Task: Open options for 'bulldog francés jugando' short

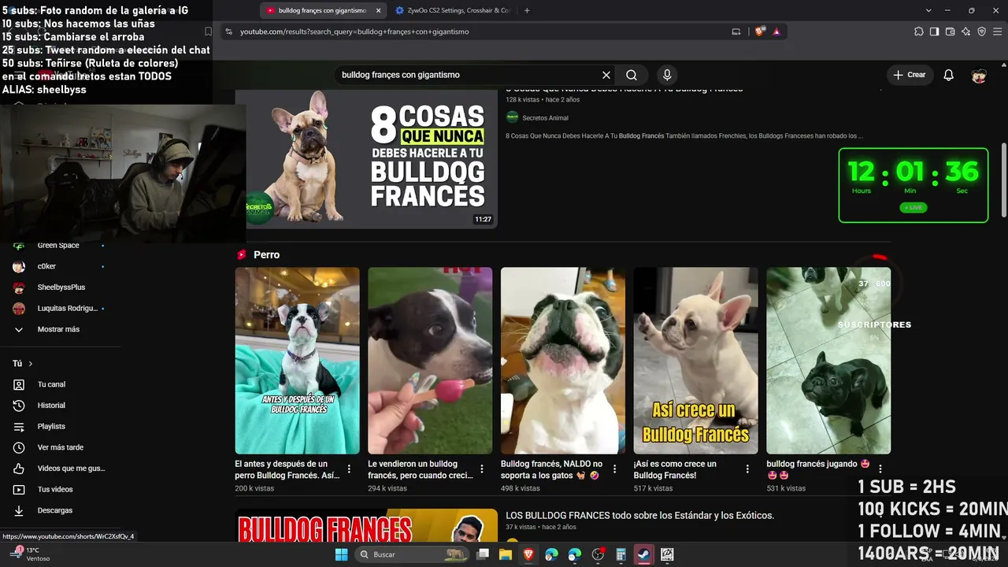Action: 880,469
